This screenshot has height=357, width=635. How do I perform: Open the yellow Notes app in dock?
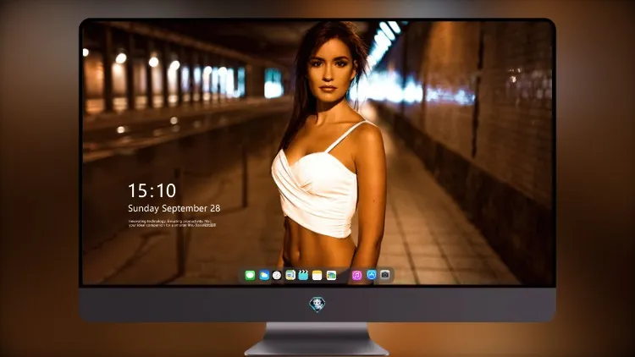[x=317, y=276]
